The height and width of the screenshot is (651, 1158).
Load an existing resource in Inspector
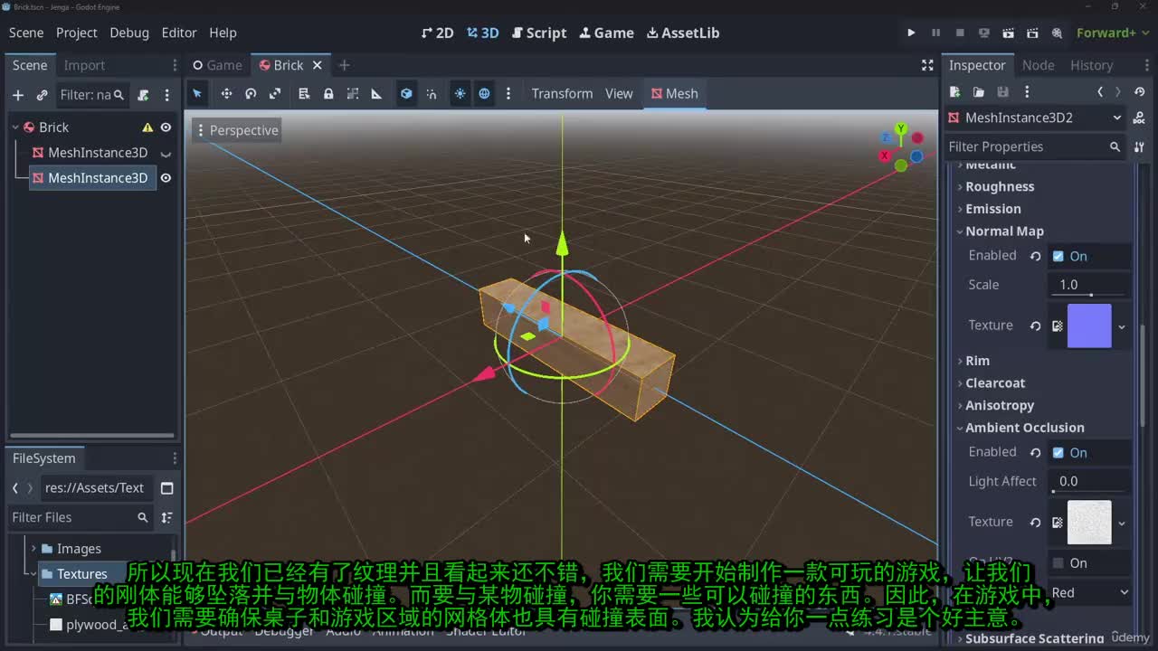pos(978,91)
